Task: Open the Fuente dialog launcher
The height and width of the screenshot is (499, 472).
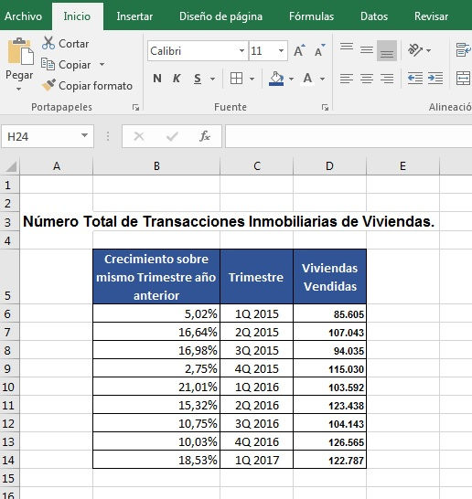Action: (325, 108)
